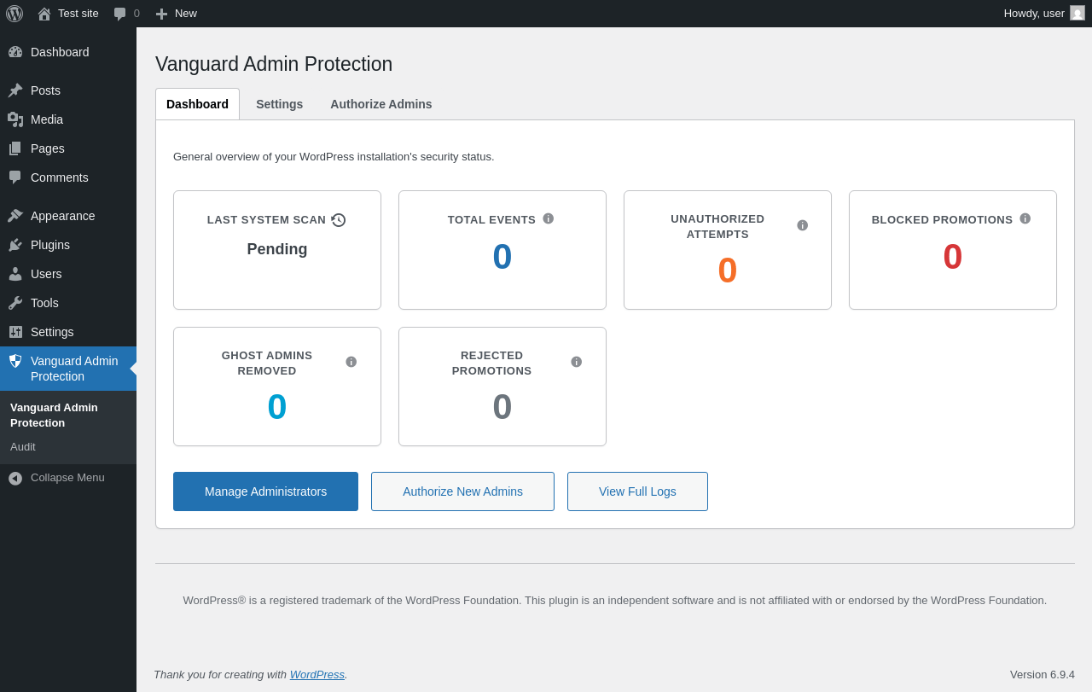1092x692 pixels.
Task: Switch to the Dashboard tab
Action: point(197,104)
